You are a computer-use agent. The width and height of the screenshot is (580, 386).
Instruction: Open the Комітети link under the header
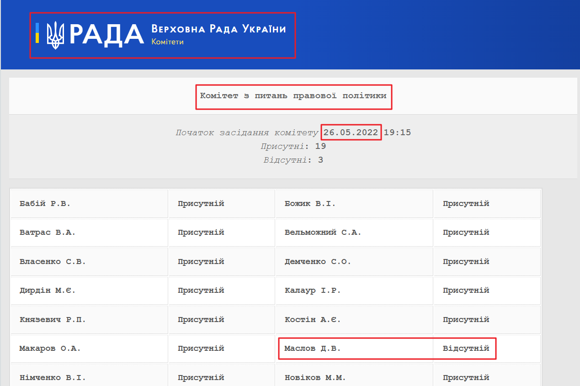click(x=167, y=42)
